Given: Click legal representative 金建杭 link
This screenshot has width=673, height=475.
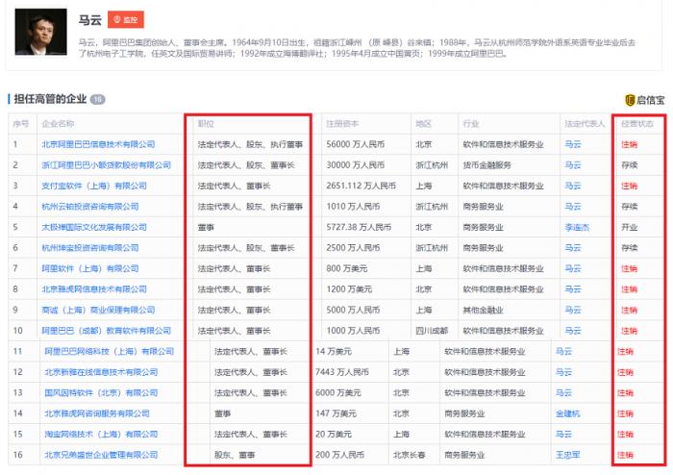Looking at the screenshot, I should tap(568, 413).
